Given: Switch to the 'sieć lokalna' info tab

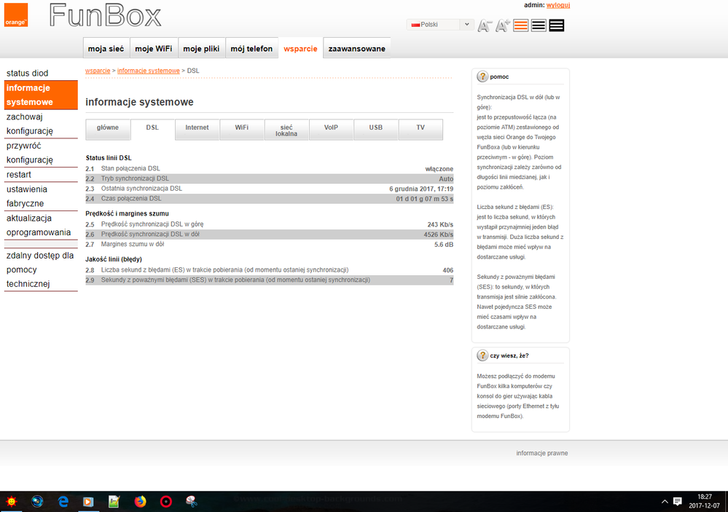Looking at the screenshot, I should 286,129.
